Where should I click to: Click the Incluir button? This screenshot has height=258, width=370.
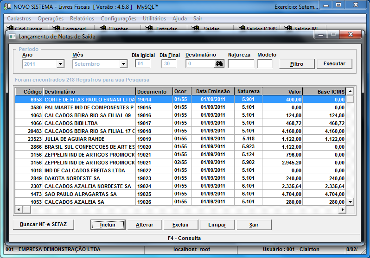point(108,225)
